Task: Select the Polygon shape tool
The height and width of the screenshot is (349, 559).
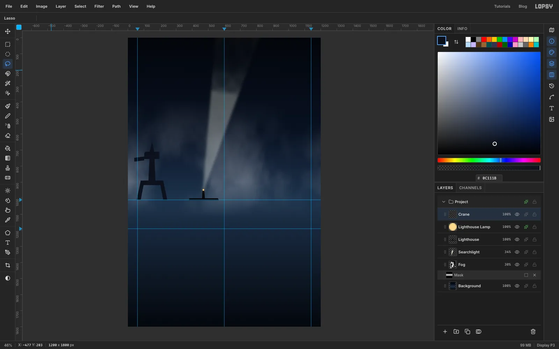Action: 8,233
